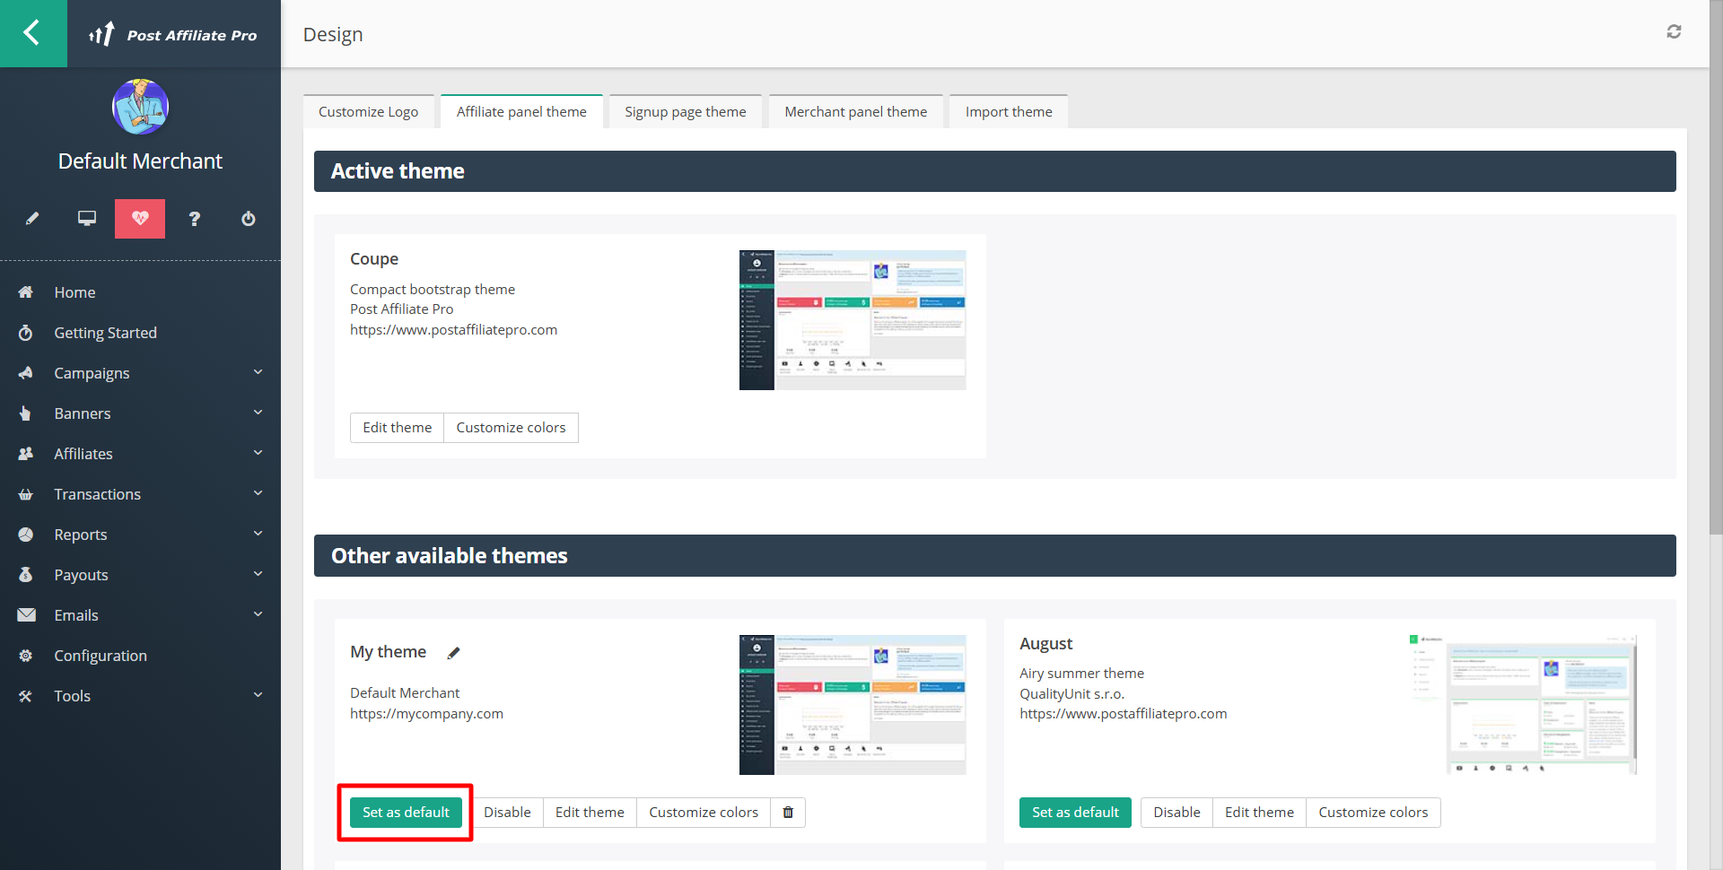Open the Default Merchant avatar
This screenshot has width=1723, height=870.
140,107
